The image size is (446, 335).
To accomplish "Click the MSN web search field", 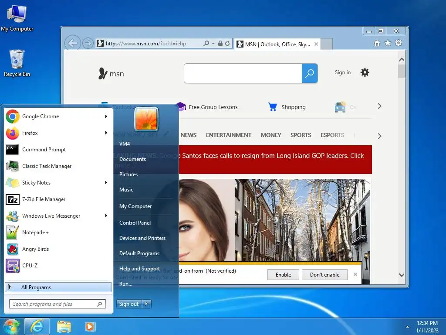I will (243, 73).
